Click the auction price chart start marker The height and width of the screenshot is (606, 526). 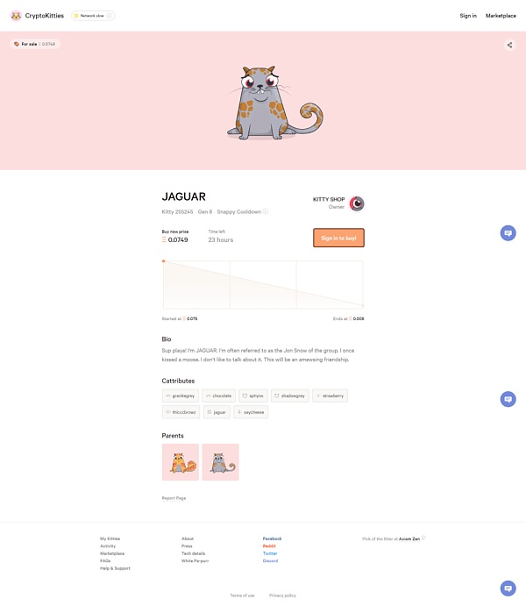tap(164, 261)
